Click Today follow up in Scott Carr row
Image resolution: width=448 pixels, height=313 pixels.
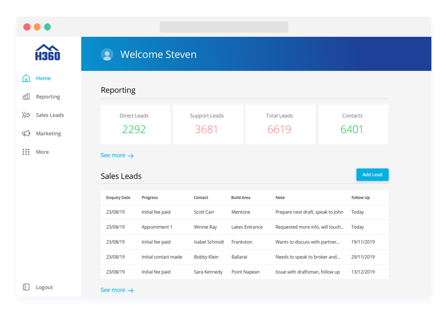(x=357, y=212)
